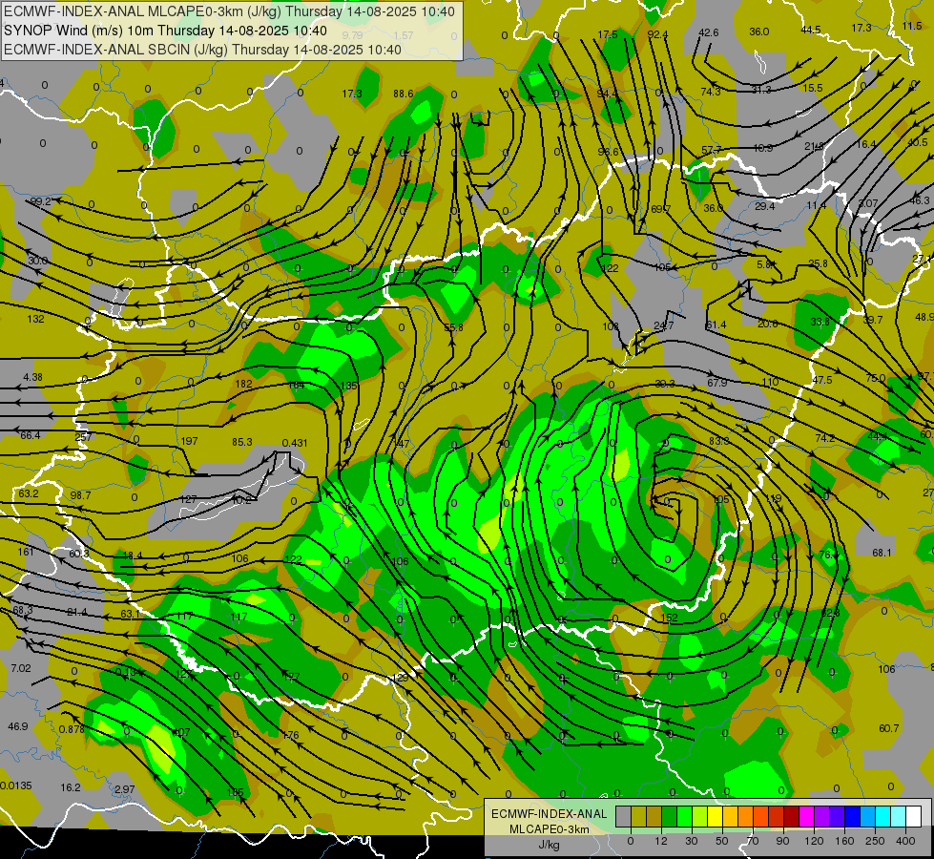The height and width of the screenshot is (859, 934).
Task: Click the map value '66.4'
Action: 31,436
